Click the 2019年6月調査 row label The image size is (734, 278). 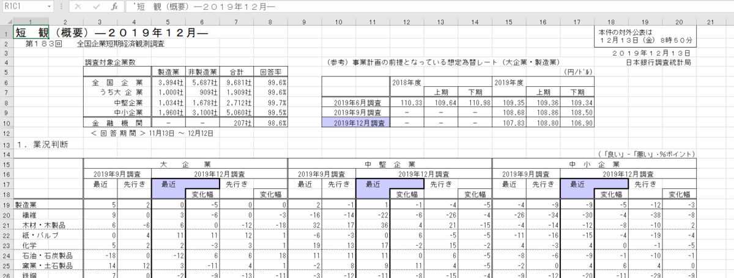point(356,103)
